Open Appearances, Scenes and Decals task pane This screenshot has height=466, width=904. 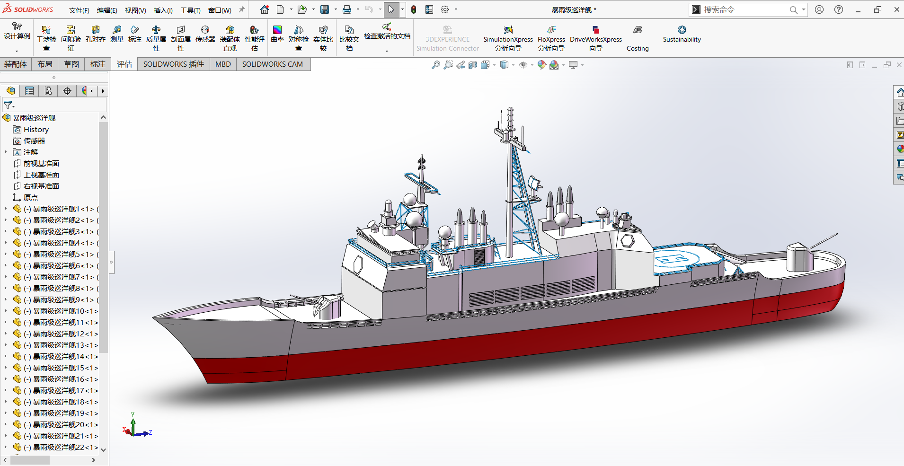click(x=899, y=149)
